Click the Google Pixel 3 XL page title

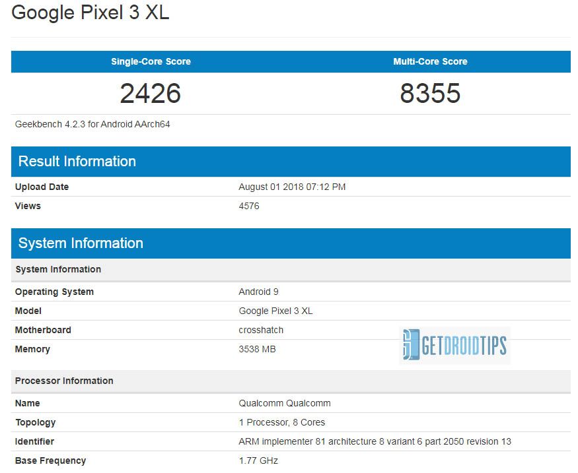[x=90, y=13]
